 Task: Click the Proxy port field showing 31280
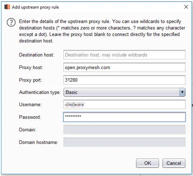(124, 80)
